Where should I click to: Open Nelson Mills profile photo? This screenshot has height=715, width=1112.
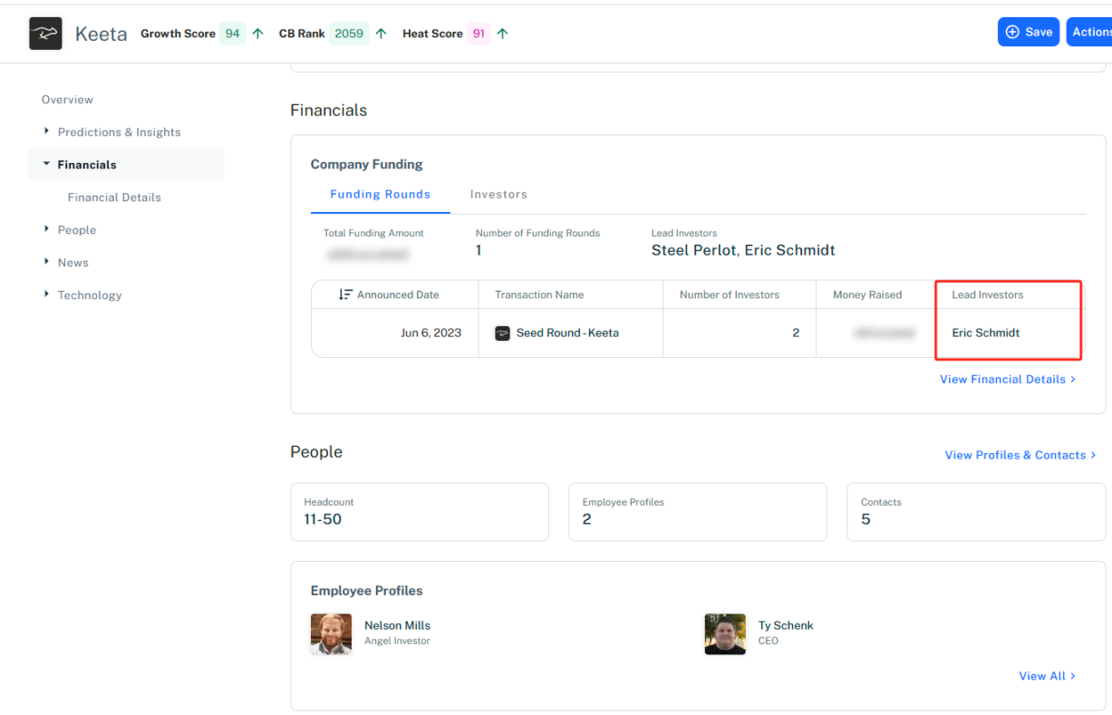coord(331,633)
